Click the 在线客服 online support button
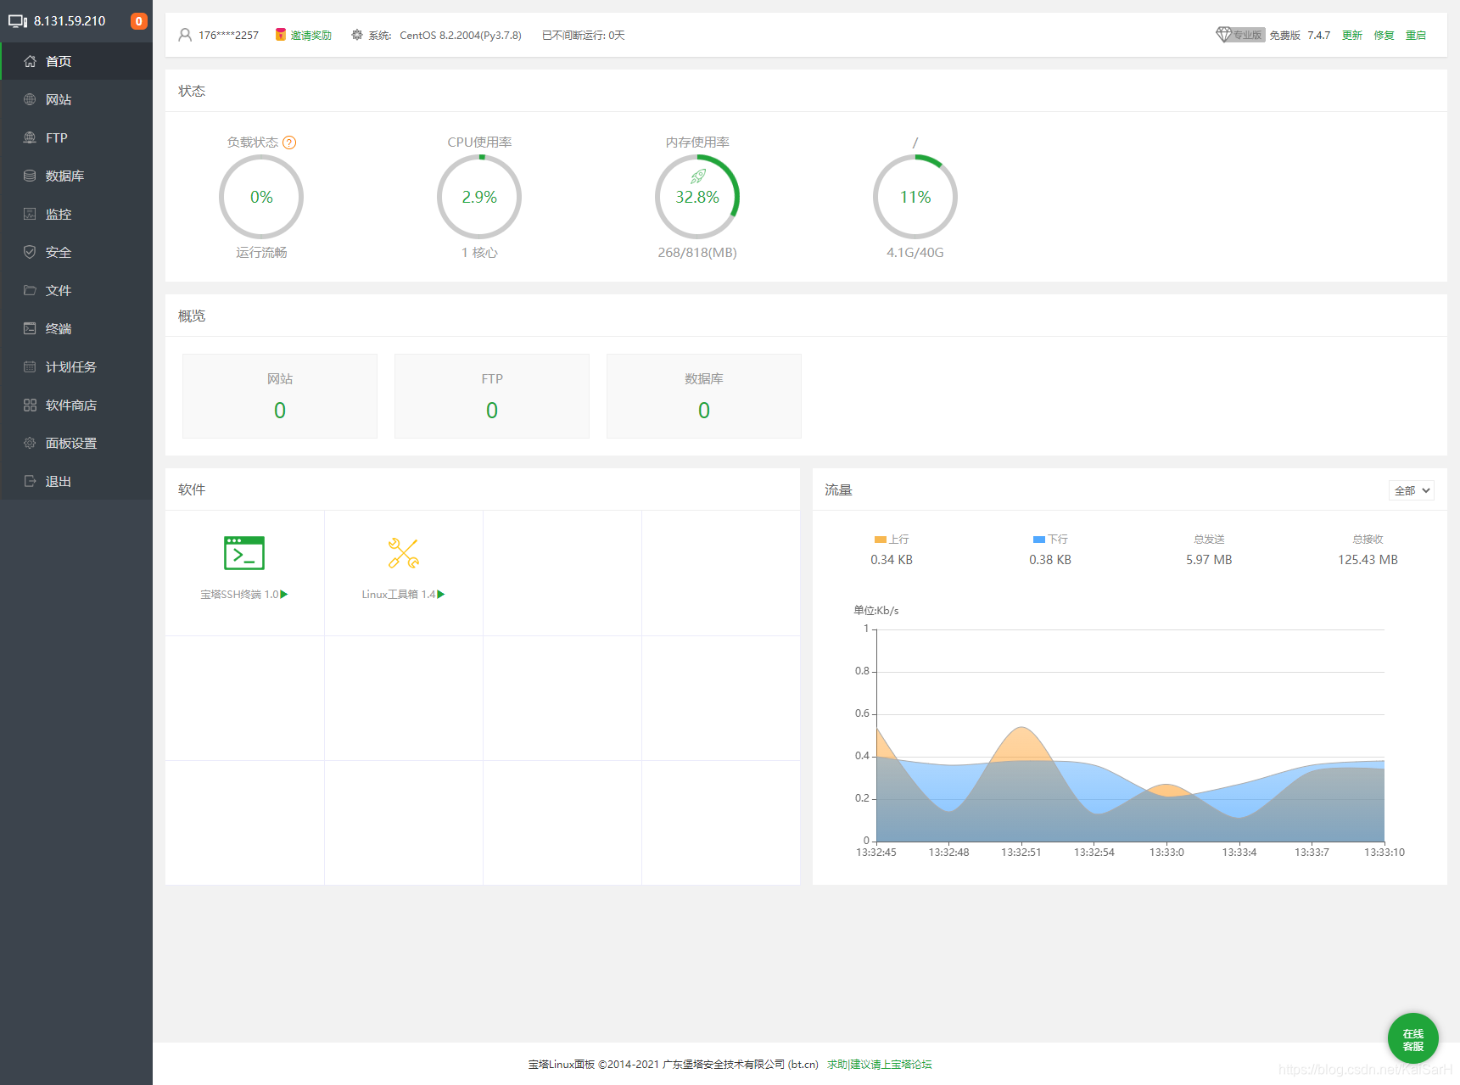Screen dimensions: 1460x1085 pos(1413,1038)
